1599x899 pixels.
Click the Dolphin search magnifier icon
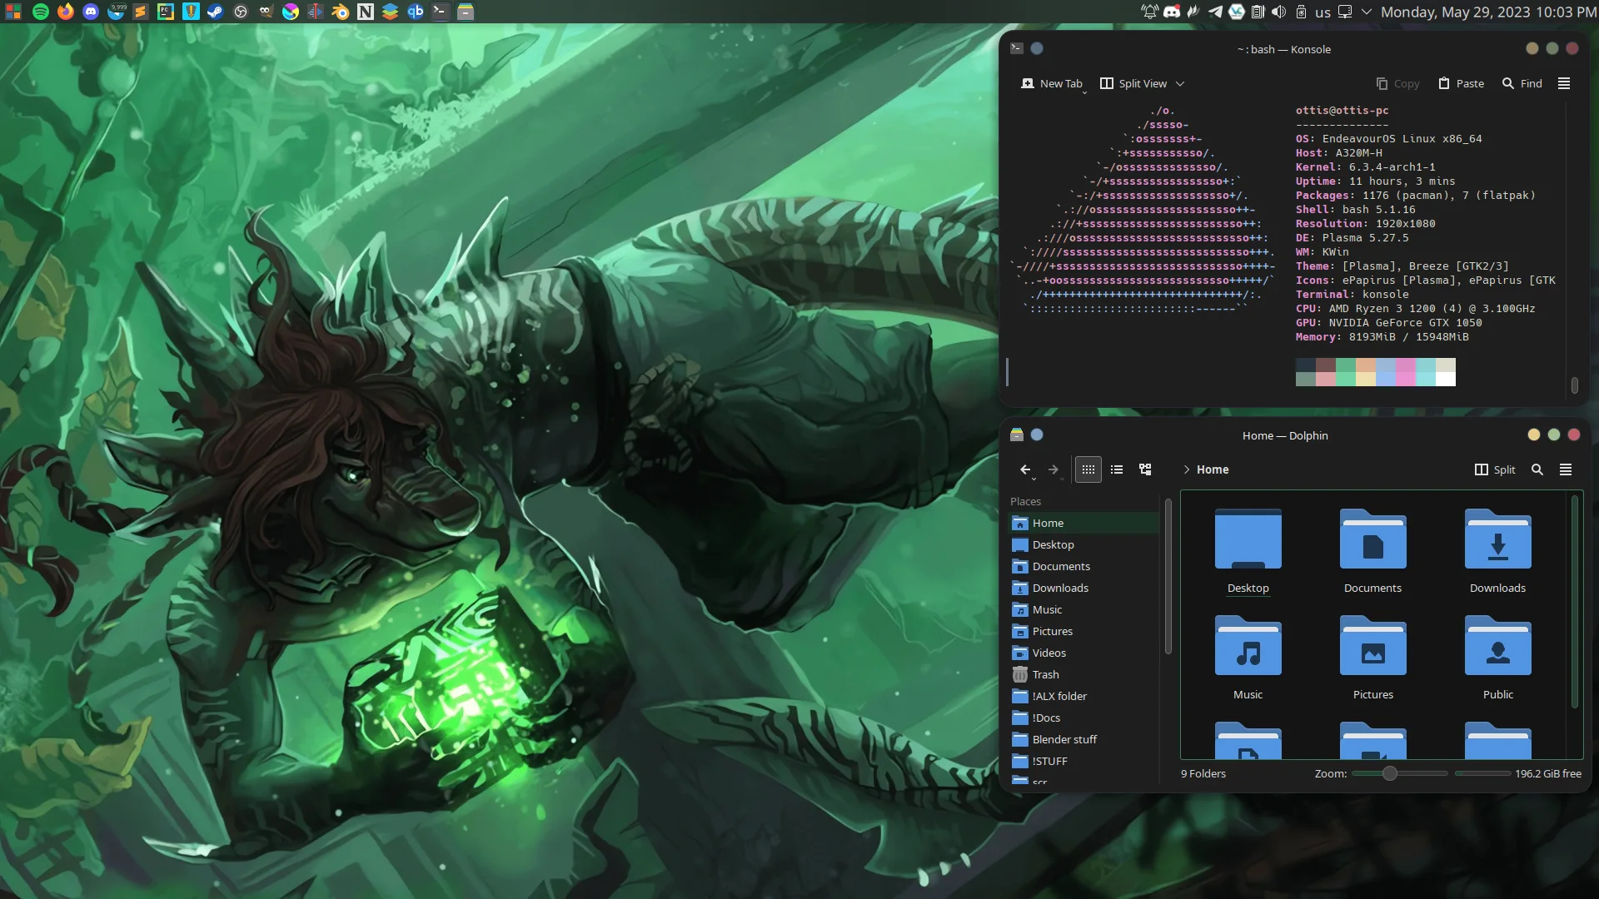pos(1537,469)
